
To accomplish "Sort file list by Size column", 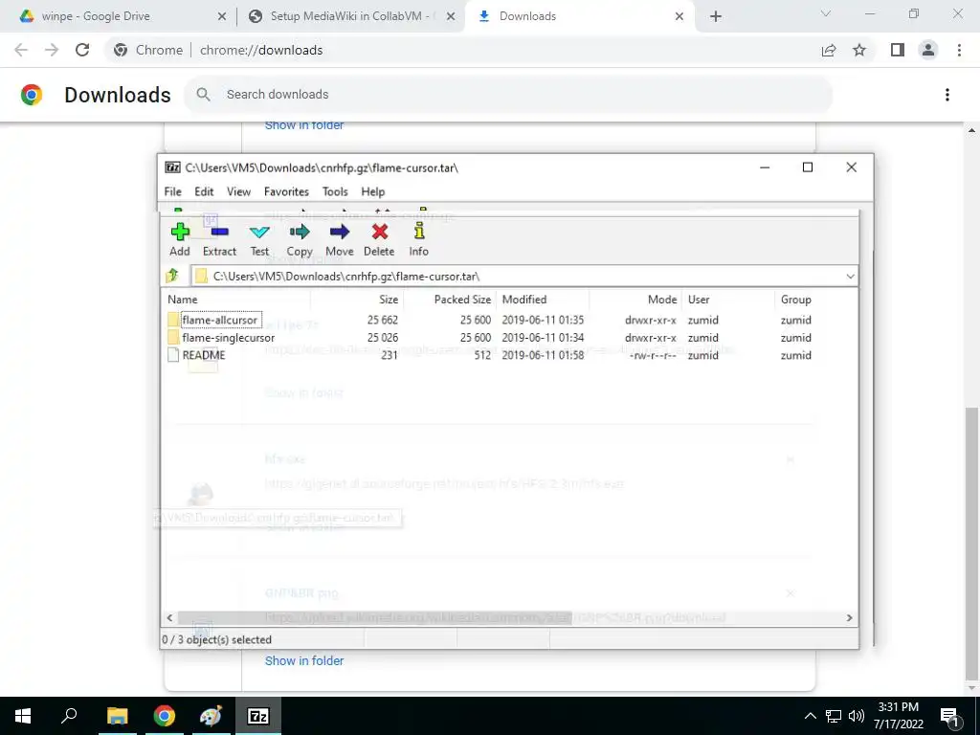I will pyautogui.click(x=358, y=300).
